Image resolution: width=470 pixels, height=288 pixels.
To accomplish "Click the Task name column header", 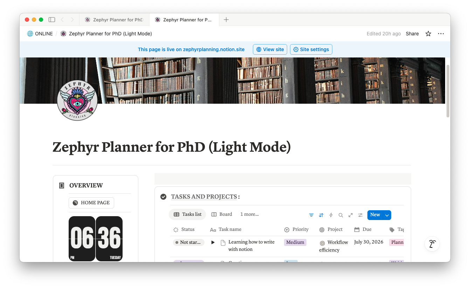I will pyautogui.click(x=226, y=229).
